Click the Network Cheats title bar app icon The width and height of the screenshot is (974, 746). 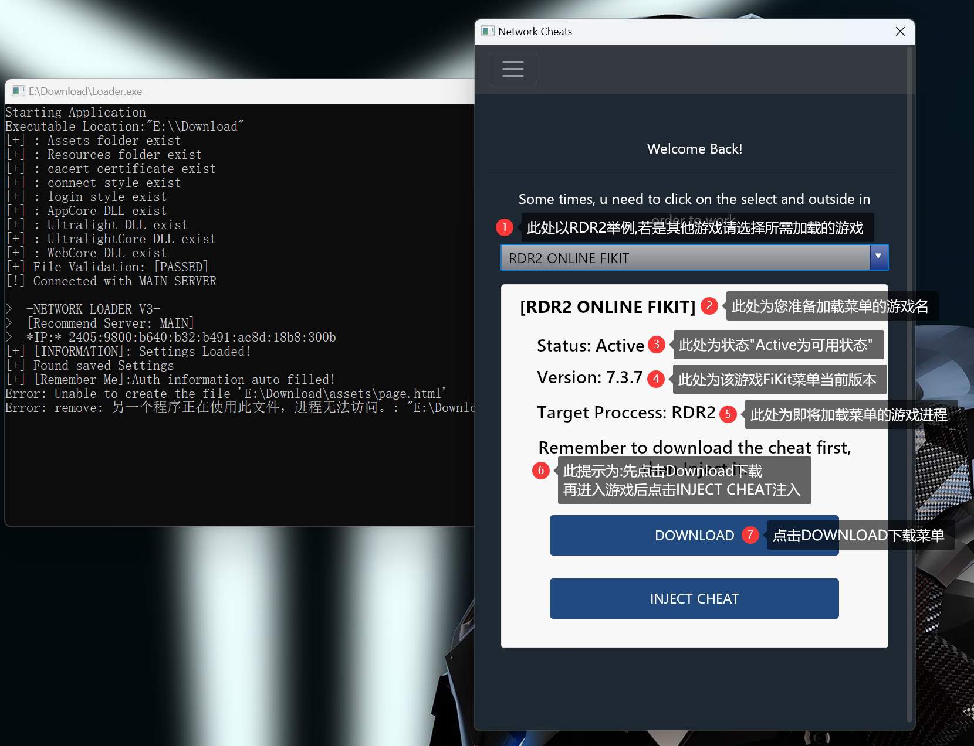point(488,31)
